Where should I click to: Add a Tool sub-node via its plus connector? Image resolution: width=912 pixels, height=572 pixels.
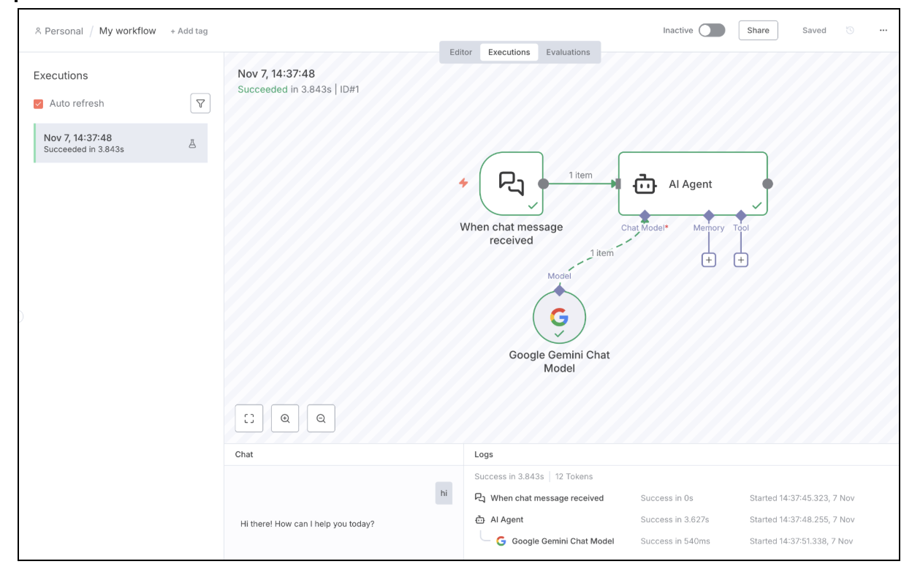click(742, 259)
